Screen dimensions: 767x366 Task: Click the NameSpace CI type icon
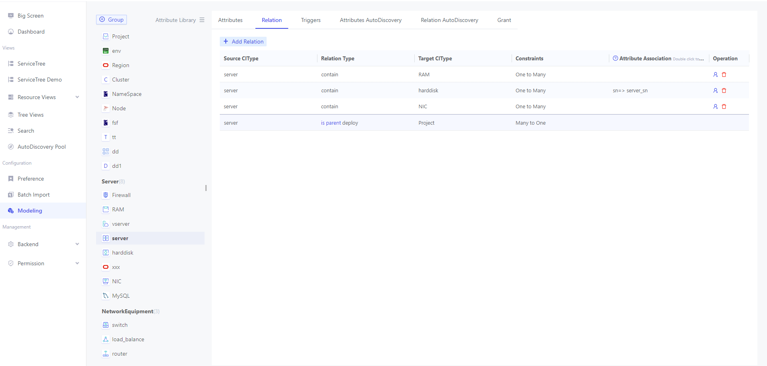(x=106, y=94)
